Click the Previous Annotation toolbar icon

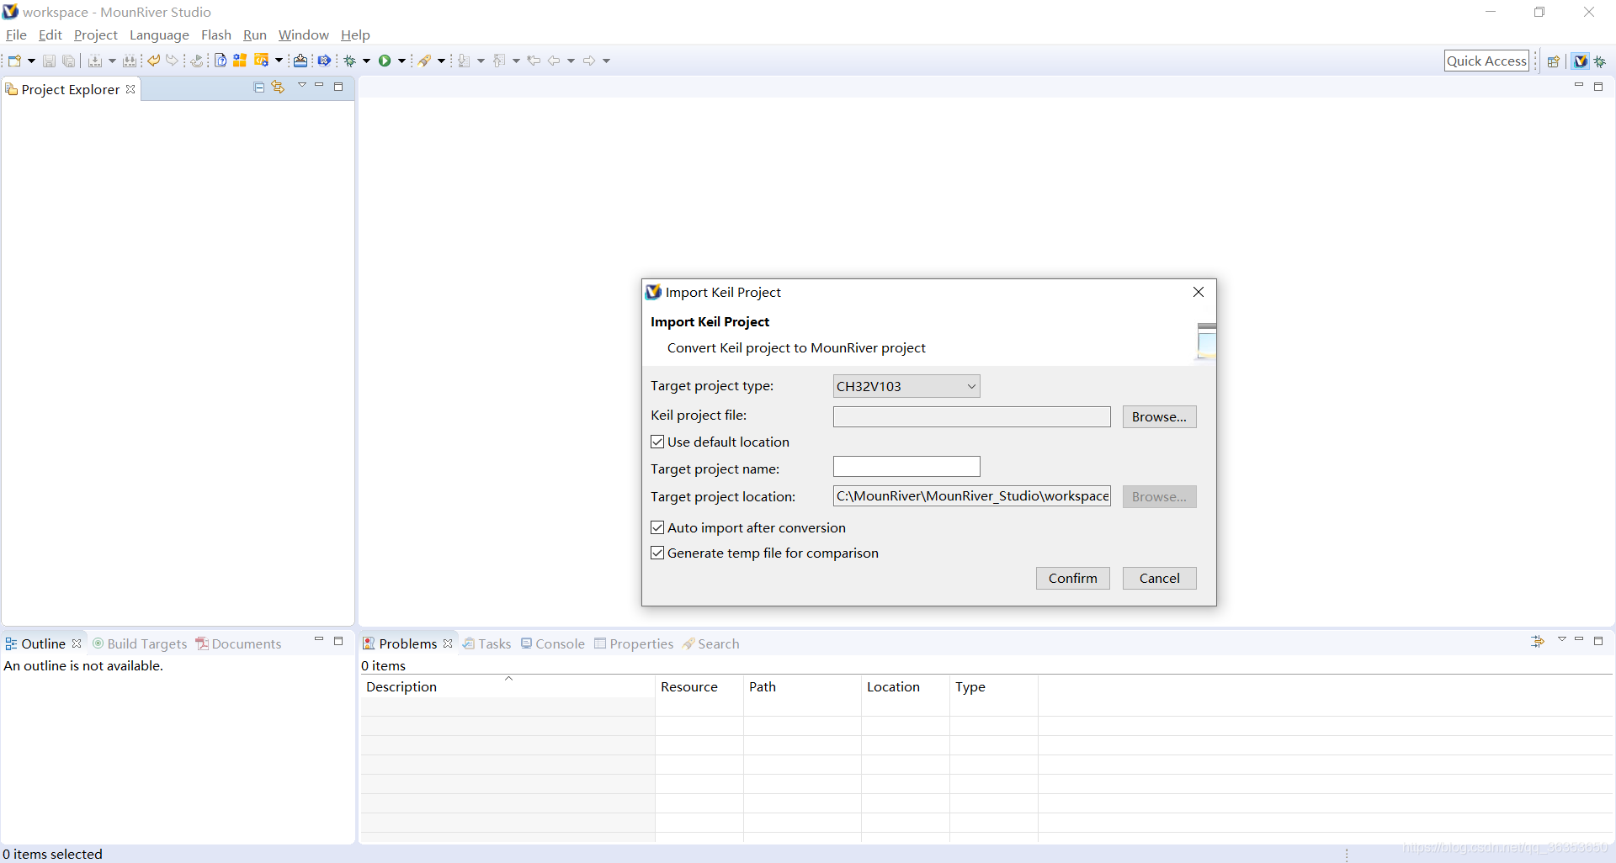pos(499,61)
